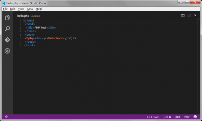Open the Git source control view
This screenshot has width=202, height=121.
pos(7,40)
